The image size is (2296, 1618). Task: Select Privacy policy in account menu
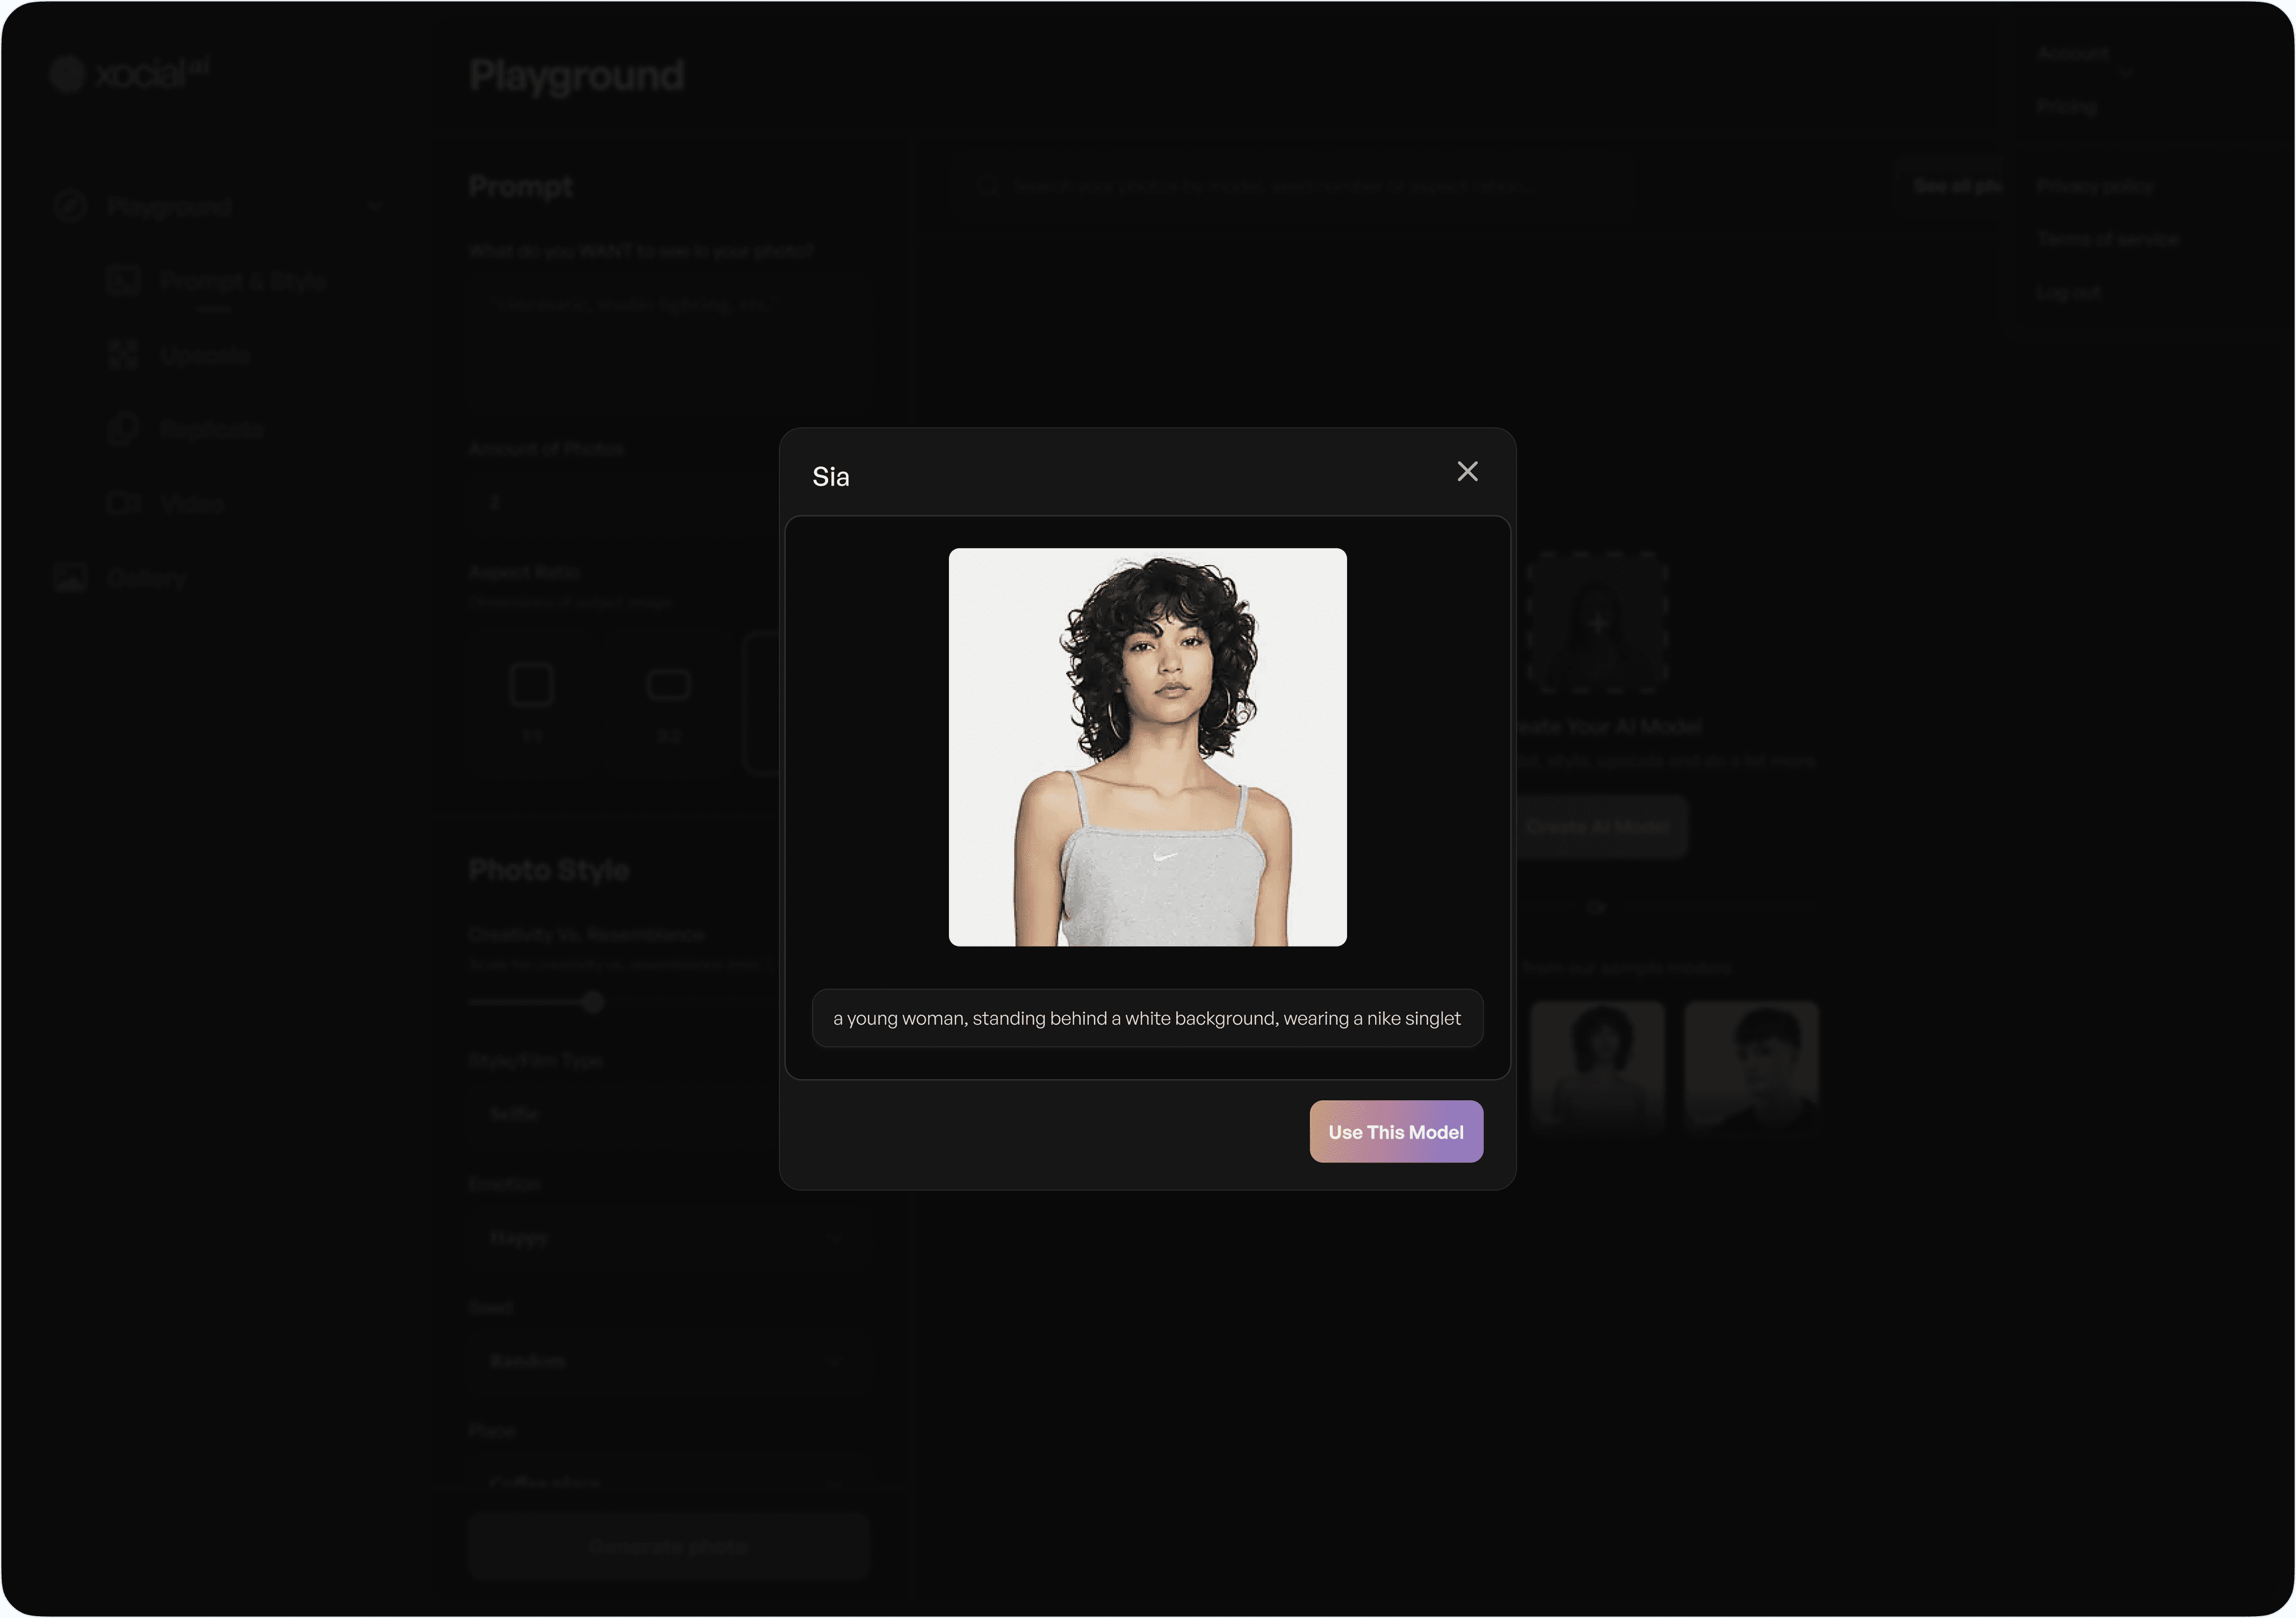[2094, 186]
